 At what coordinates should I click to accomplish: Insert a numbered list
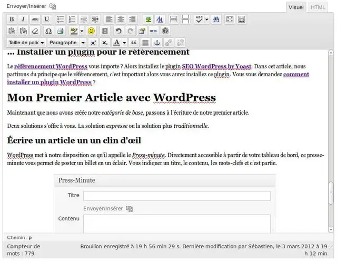72,19
